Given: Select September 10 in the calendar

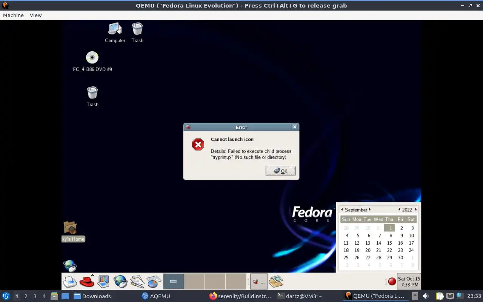Looking at the screenshot, I should pos(411,236).
